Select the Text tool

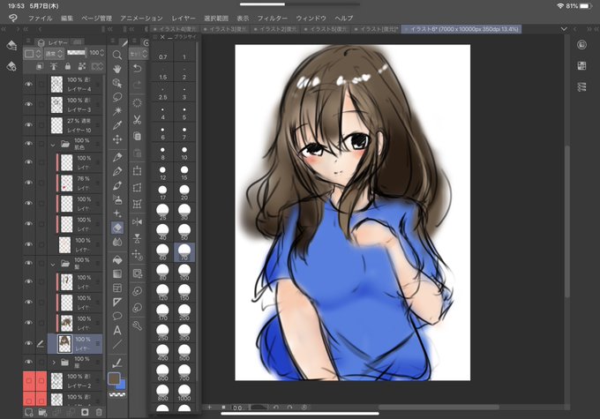pos(117,330)
